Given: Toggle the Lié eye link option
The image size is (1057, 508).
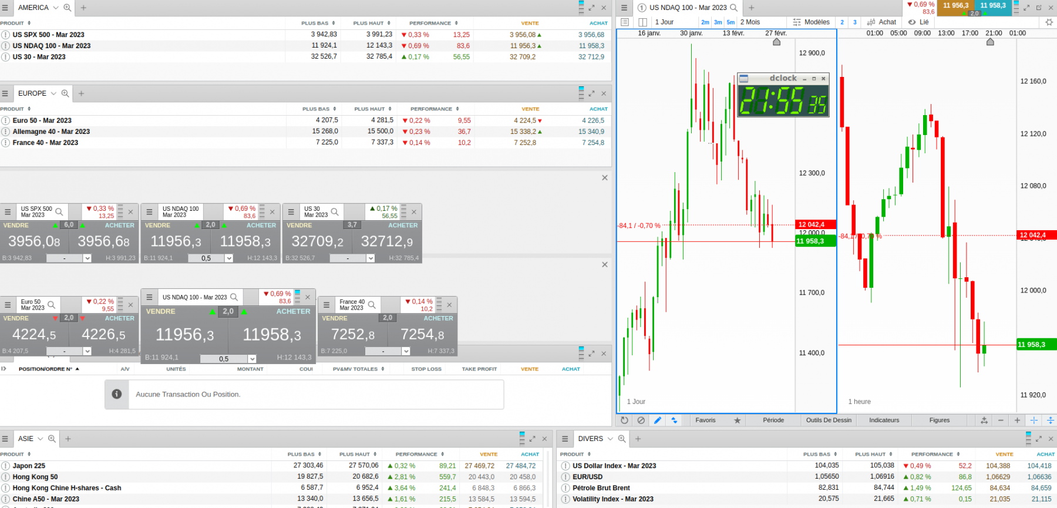Looking at the screenshot, I should click(918, 22).
